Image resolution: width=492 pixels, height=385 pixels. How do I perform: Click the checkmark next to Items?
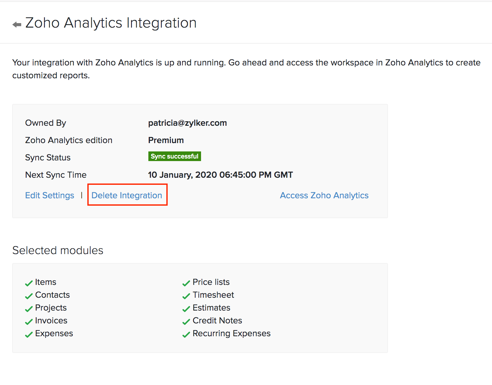tap(29, 283)
